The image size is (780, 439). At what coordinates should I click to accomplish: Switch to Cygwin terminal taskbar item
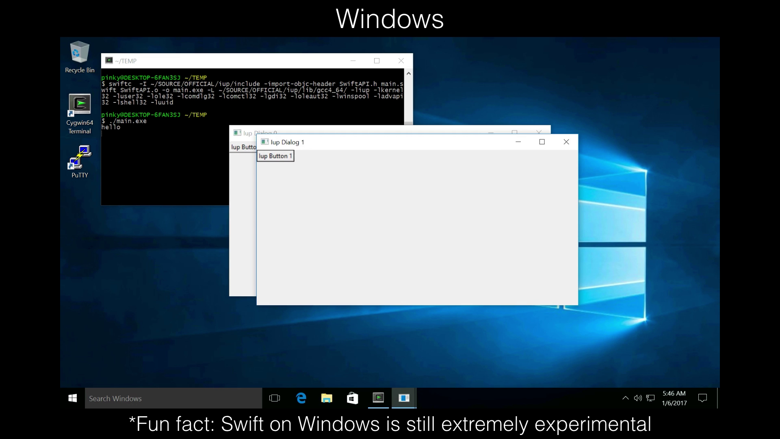[378, 398]
